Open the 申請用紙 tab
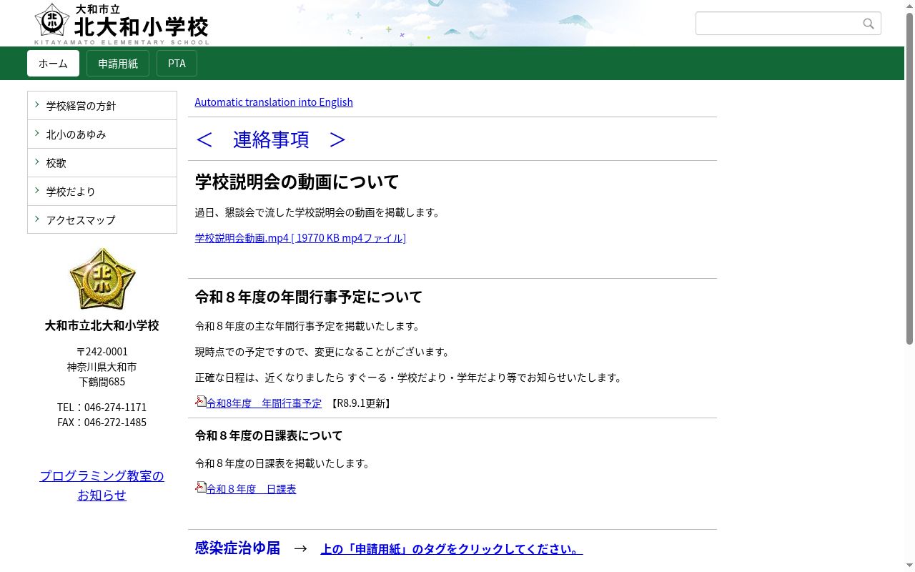 point(118,63)
